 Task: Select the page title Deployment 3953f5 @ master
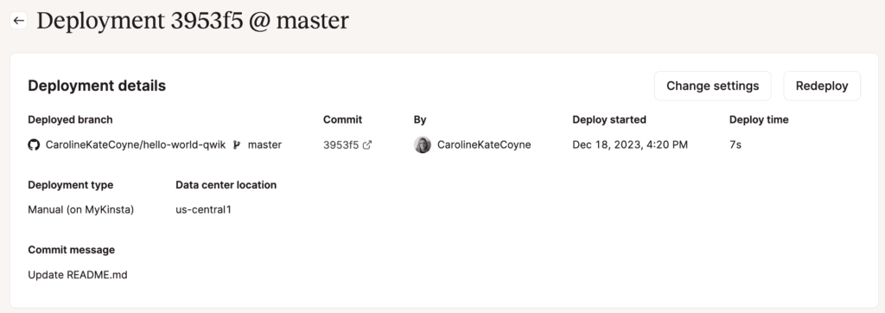(x=193, y=21)
